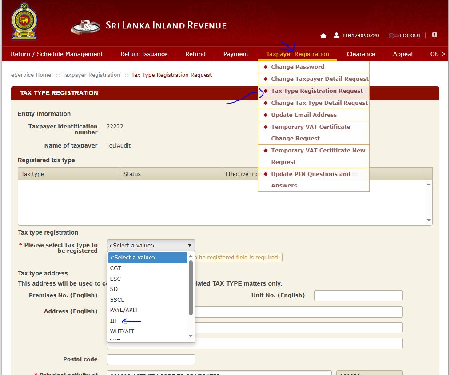
Task: Click the eService Home breadcrumb link
Action: 31,75
